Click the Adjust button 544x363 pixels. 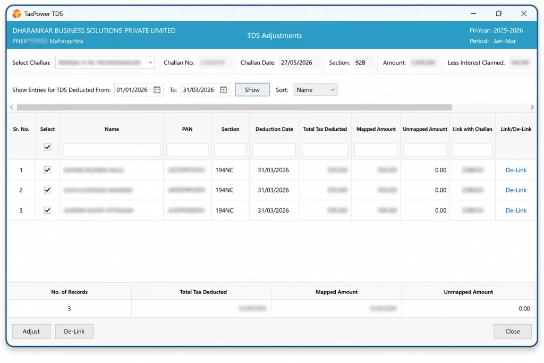point(31,332)
